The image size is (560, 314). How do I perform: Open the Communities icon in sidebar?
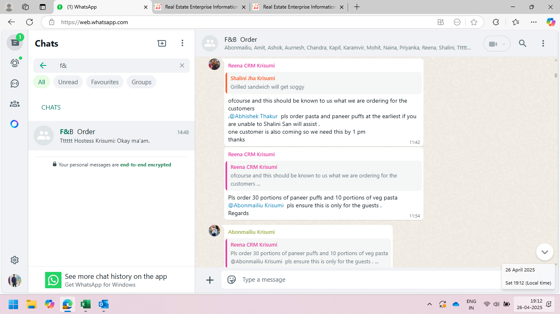(15, 104)
